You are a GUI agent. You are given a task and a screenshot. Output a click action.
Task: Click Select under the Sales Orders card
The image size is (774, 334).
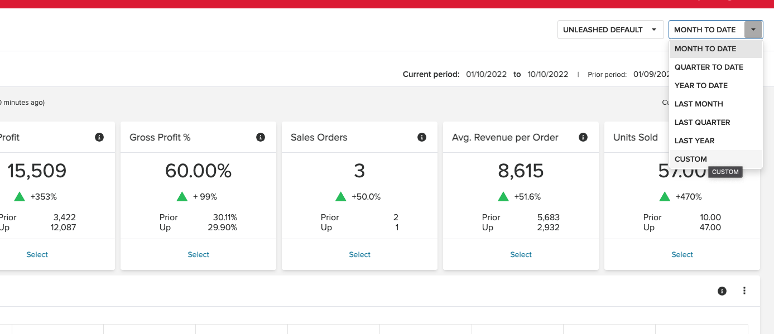click(359, 254)
